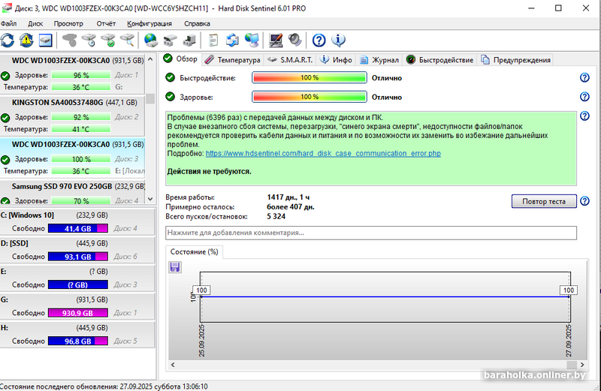
Task: Open the Отчёт menu
Action: (x=106, y=23)
